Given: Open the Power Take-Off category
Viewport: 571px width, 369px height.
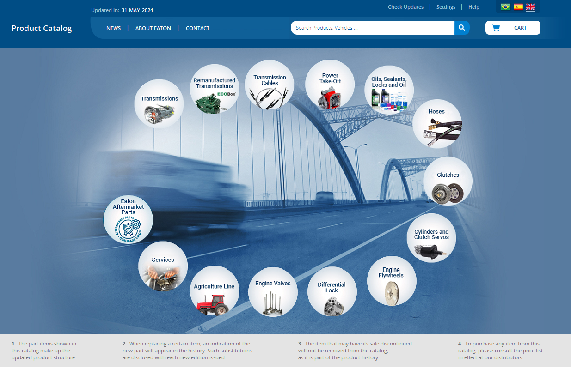Looking at the screenshot, I should (330, 85).
